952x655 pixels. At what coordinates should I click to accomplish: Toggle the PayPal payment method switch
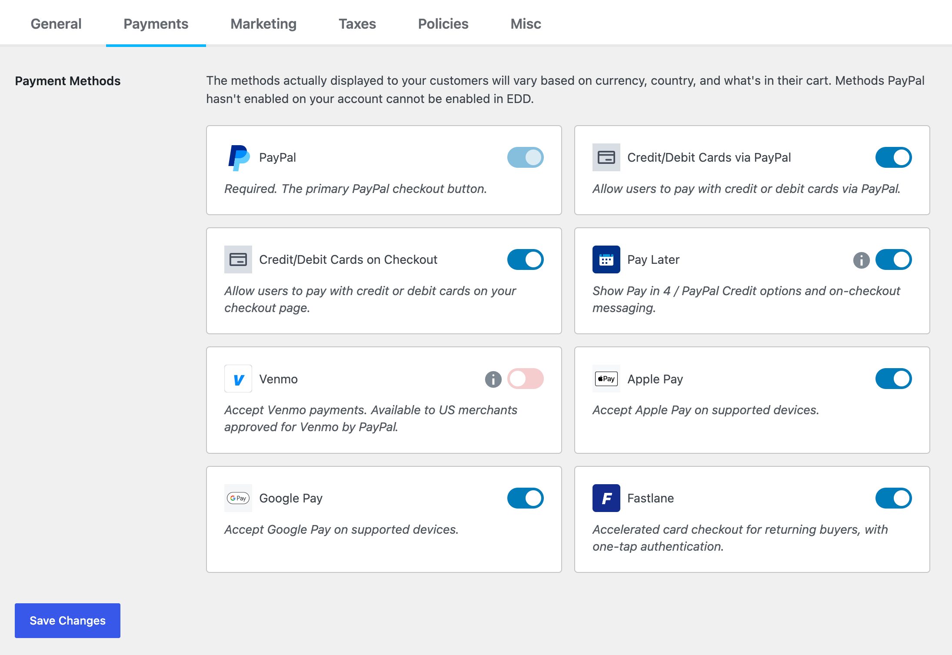point(525,157)
